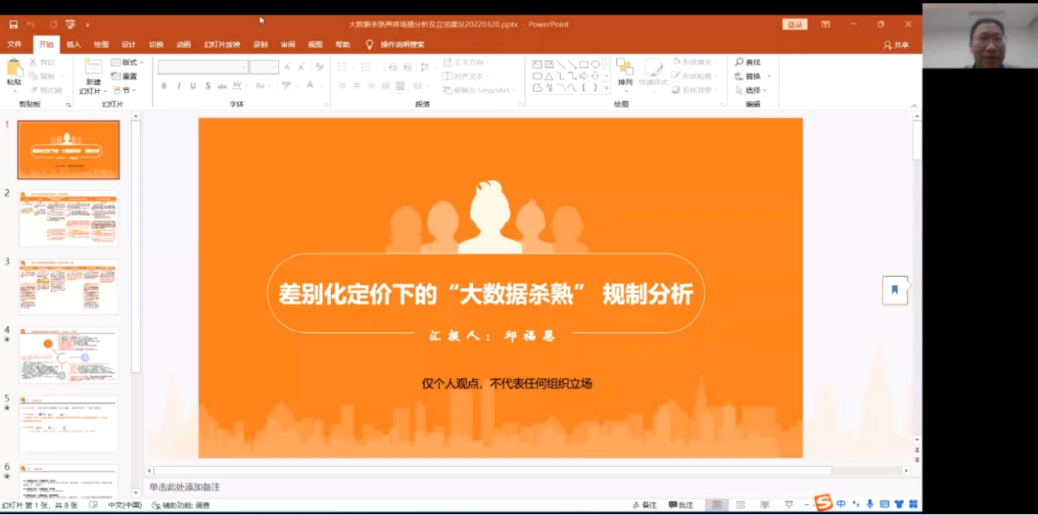Click the Reset (重置) slide button
The width and height of the screenshot is (1038, 515).
[124, 76]
